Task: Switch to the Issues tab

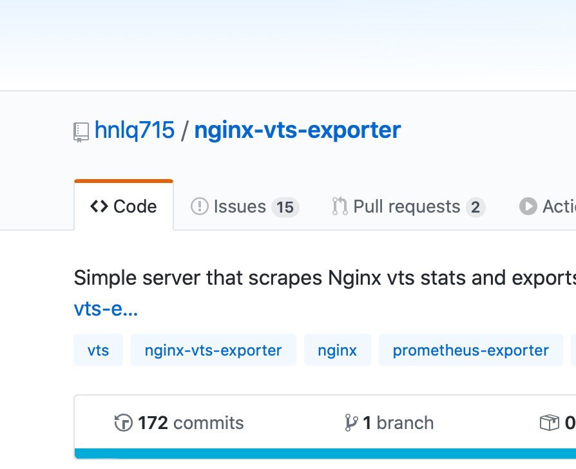Action: (245, 206)
